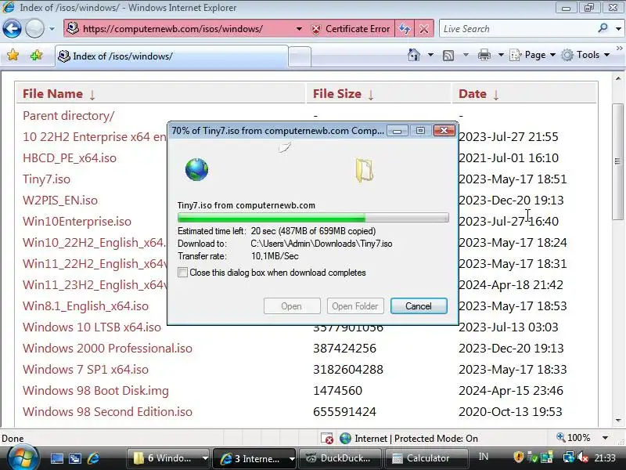Open Win8.1_English_x64.iso link
626x470 pixels.
pyautogui.click(x=85, y=306)
